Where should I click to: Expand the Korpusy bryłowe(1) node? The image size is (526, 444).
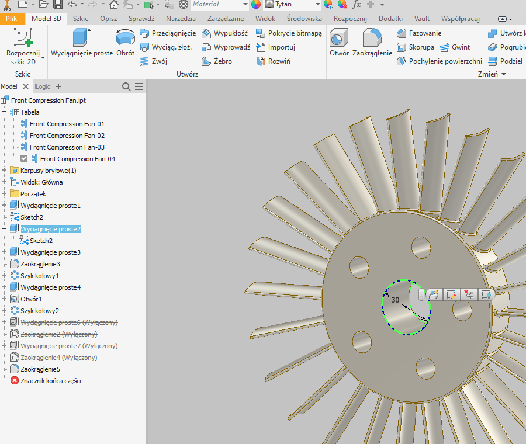coord(5,171)
